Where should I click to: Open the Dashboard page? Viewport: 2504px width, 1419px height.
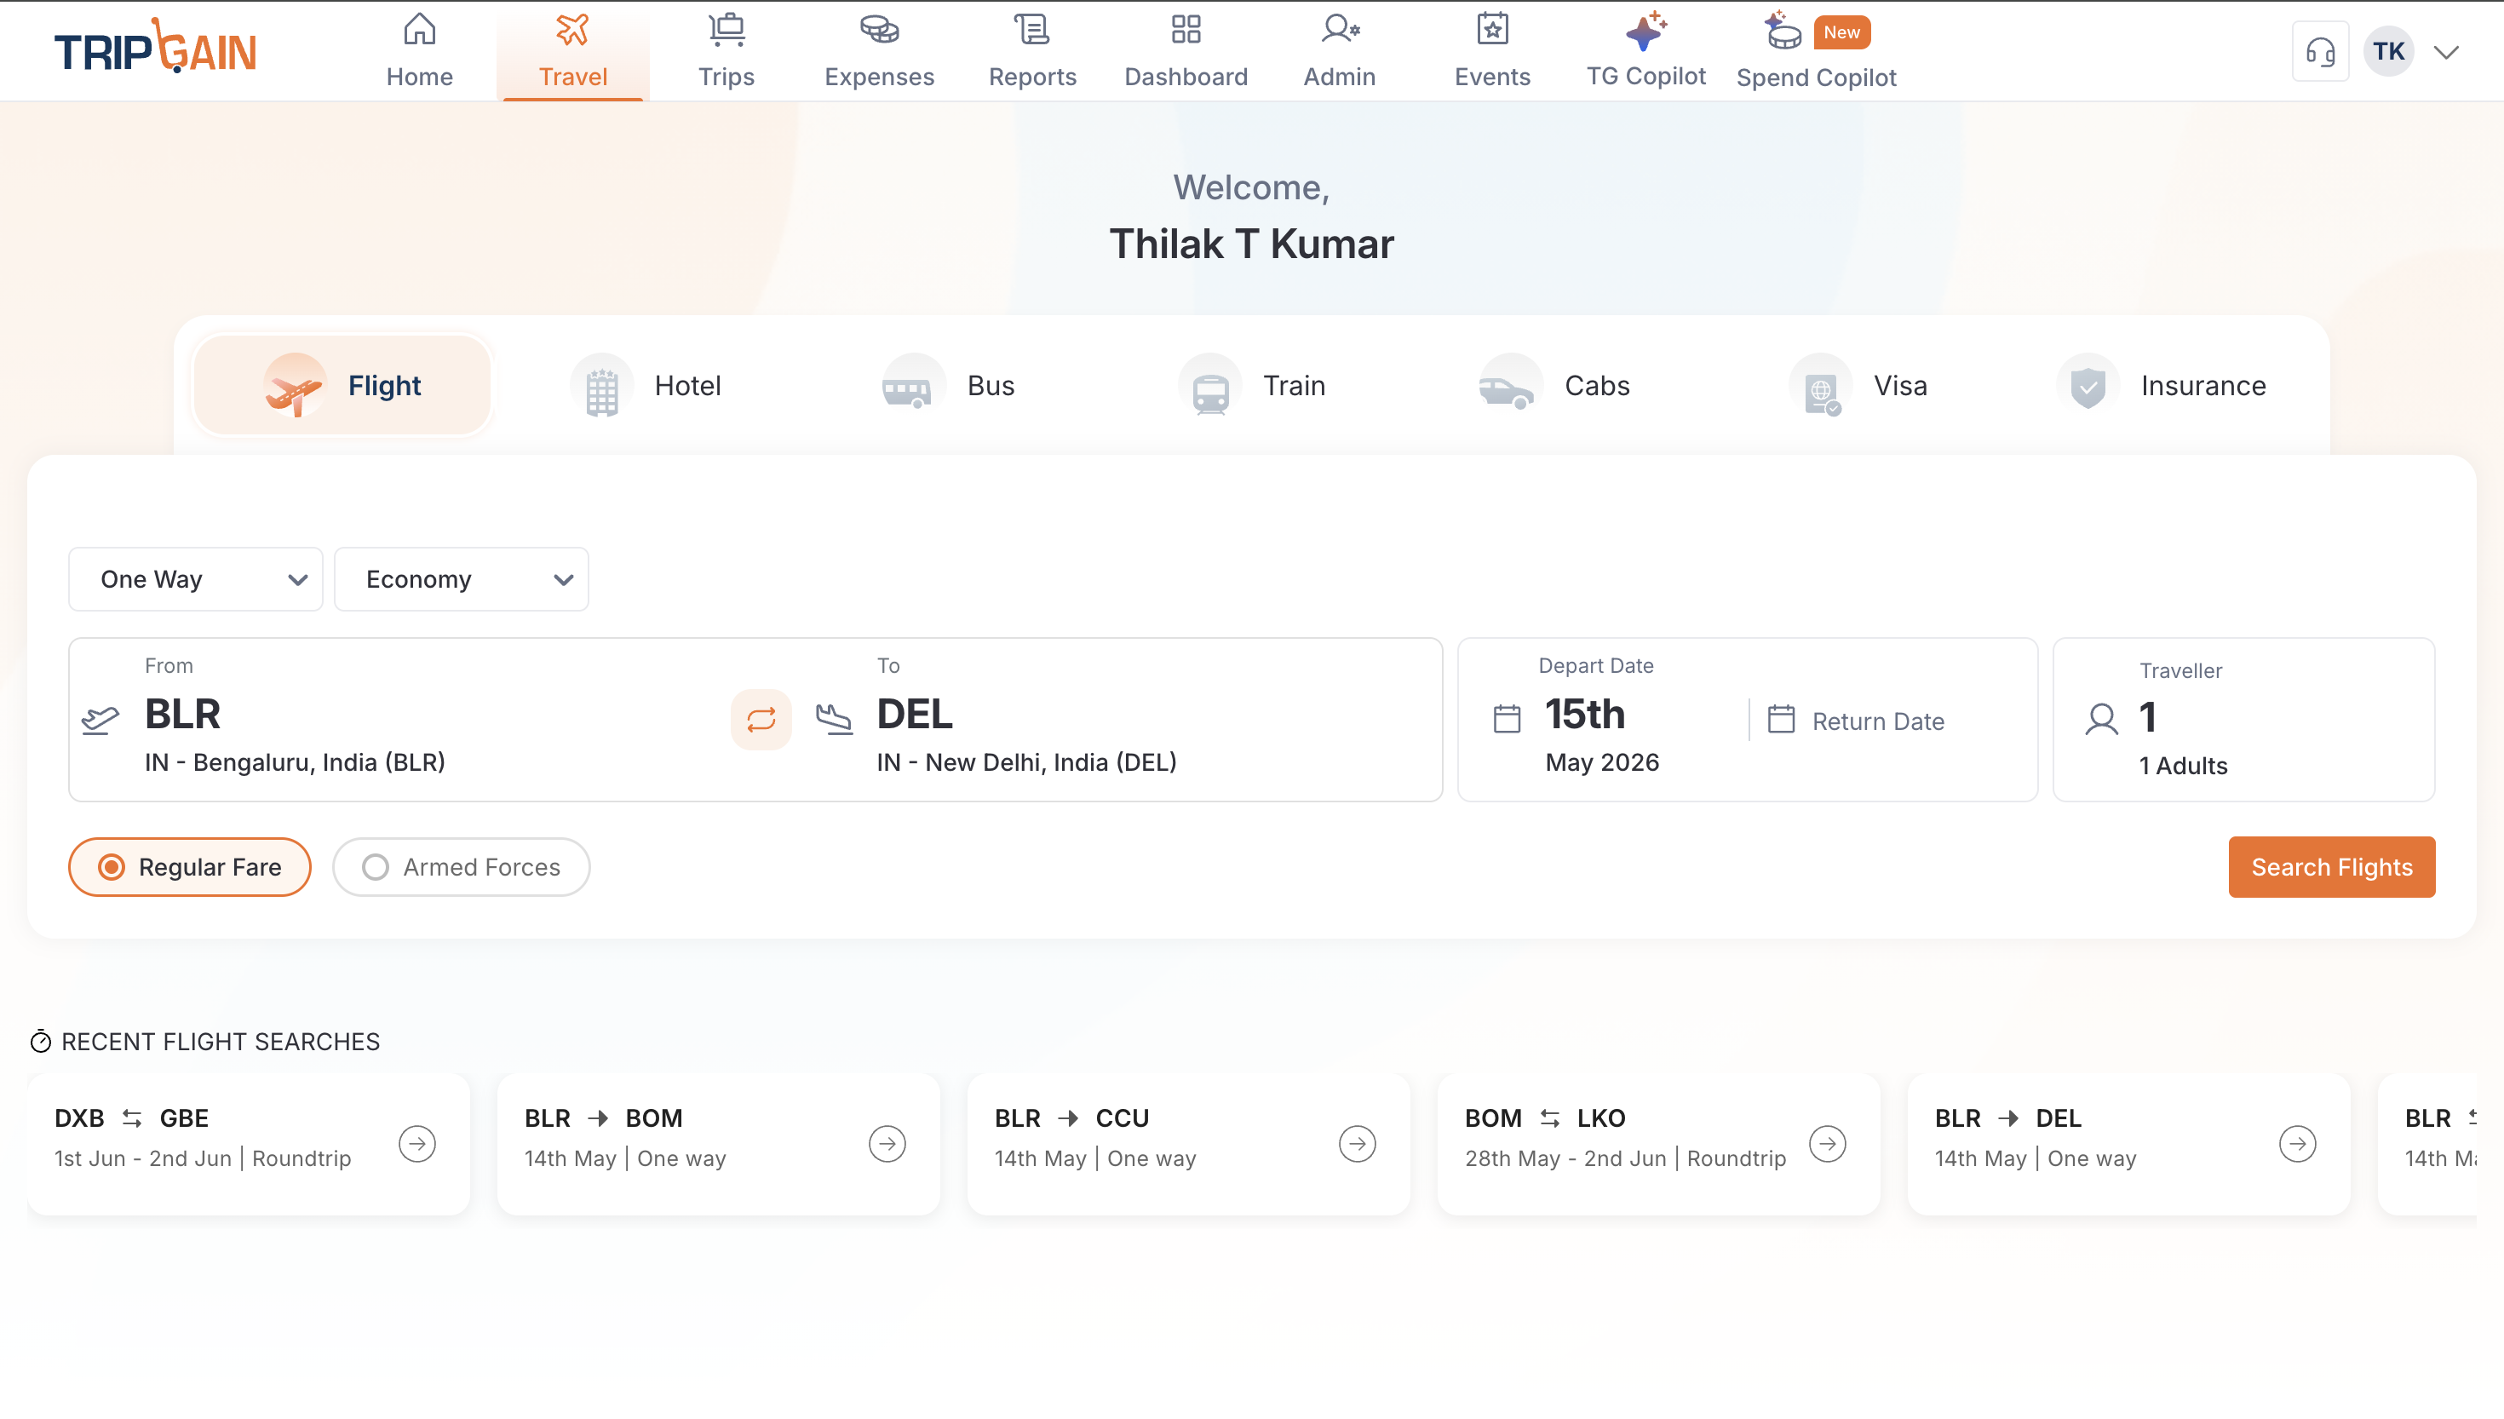click(x=1186, y=51)
